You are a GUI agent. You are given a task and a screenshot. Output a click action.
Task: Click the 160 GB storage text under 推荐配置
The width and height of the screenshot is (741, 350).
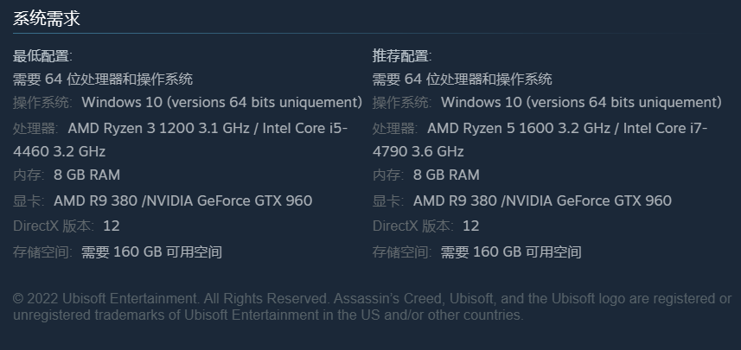(x=511, y=252)
